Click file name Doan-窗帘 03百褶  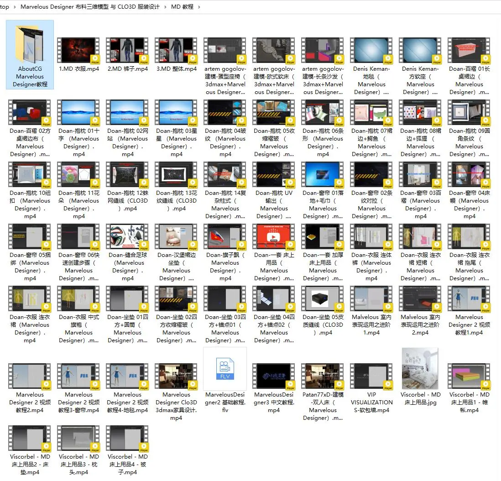pos(420,204)
